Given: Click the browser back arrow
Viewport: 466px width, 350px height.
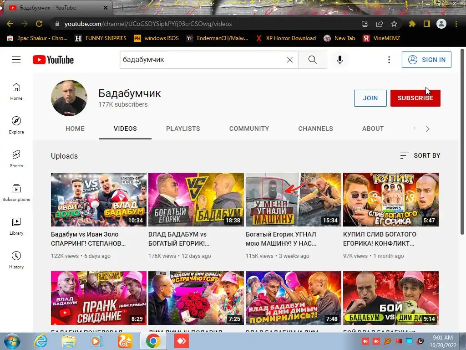Looking at the screenshot, I should tap(10, 24).
